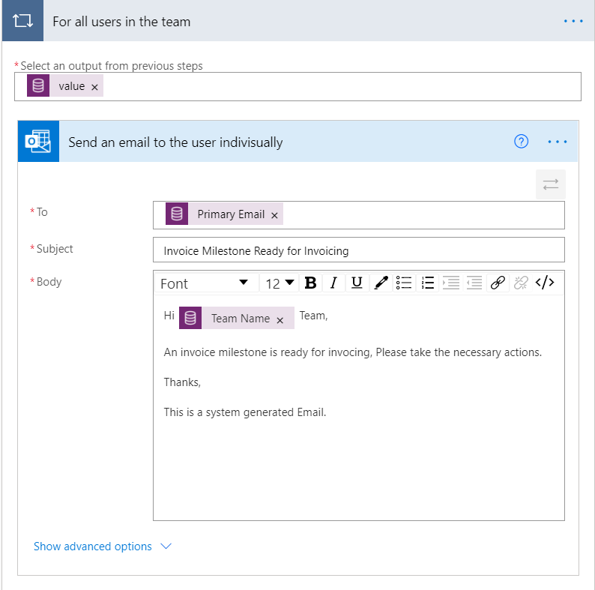The image size is (595, 590).
Task: Remove the Team Name token
Action: [x=280, y=320]
